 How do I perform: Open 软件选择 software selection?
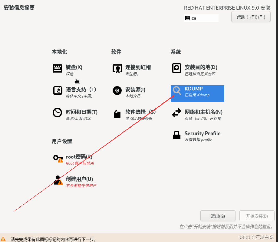pos(117,114)
